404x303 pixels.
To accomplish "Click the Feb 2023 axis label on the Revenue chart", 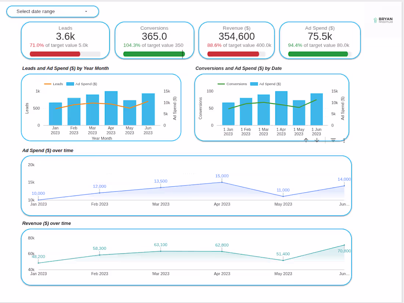I will (x=100, y=274).
